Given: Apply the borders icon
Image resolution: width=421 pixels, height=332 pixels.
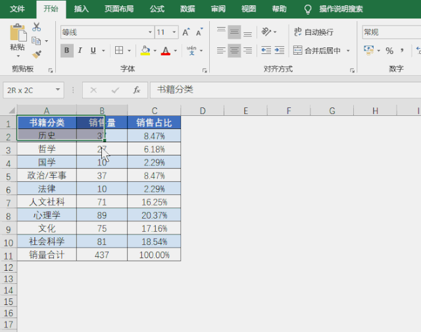Looking at the screenshot, I should tap(119, 50).
